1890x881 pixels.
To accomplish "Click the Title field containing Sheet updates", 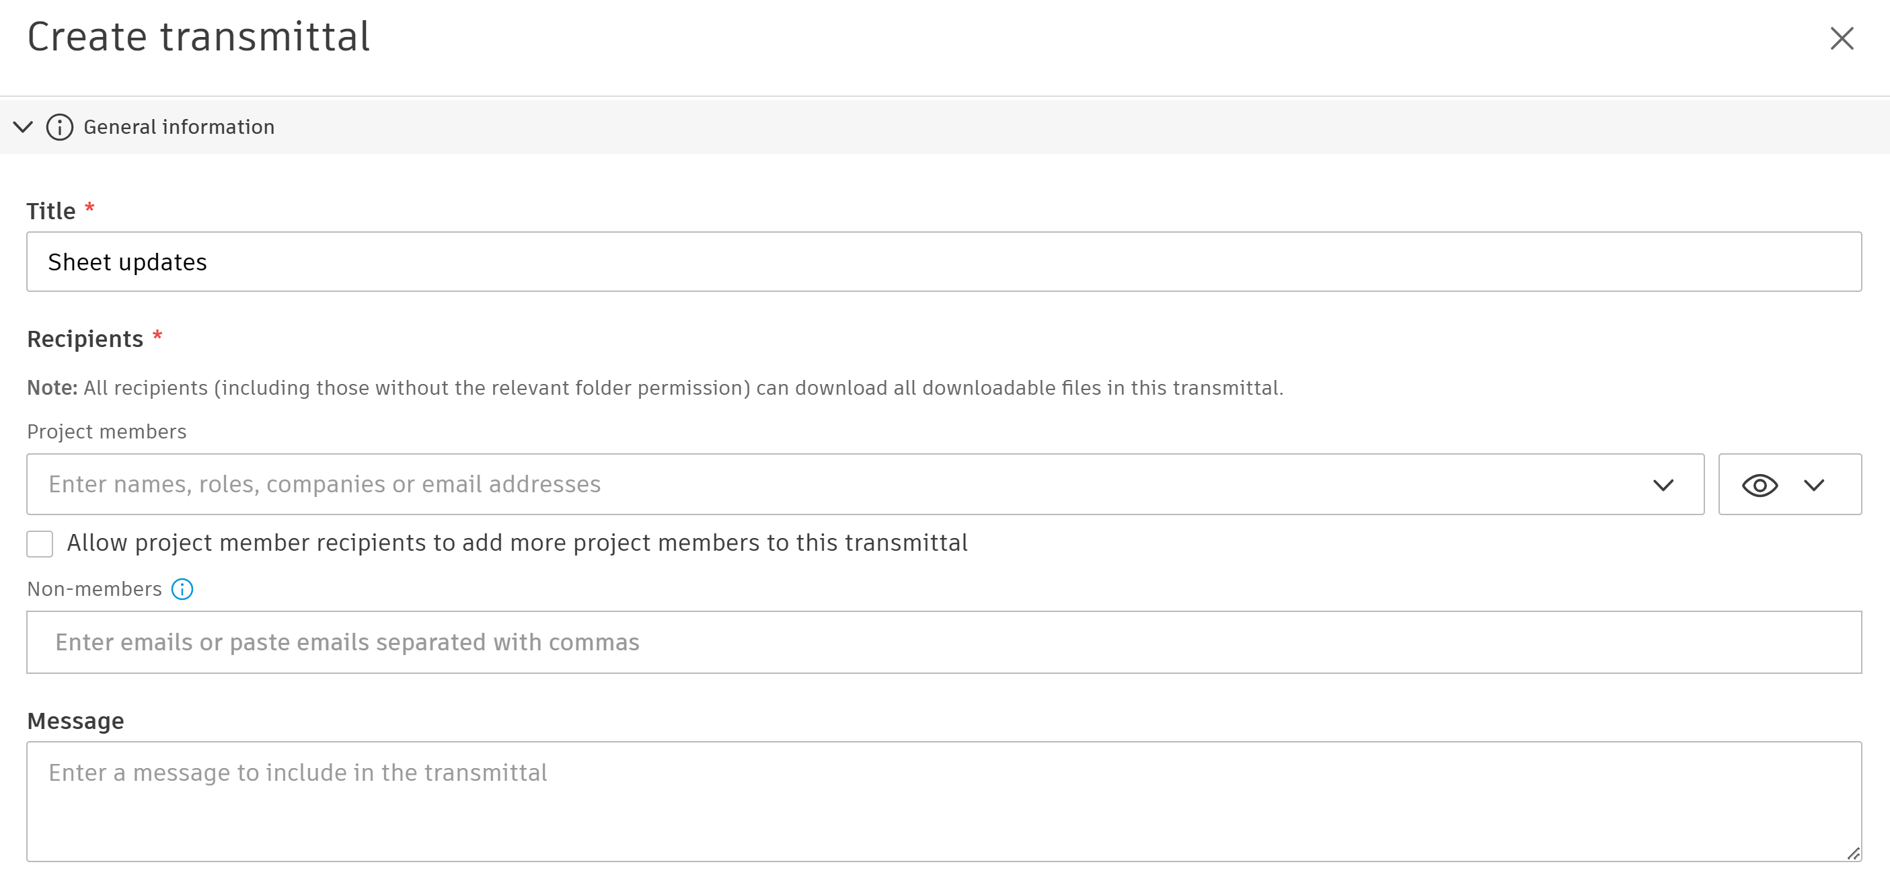I will [x=944, y=262].
